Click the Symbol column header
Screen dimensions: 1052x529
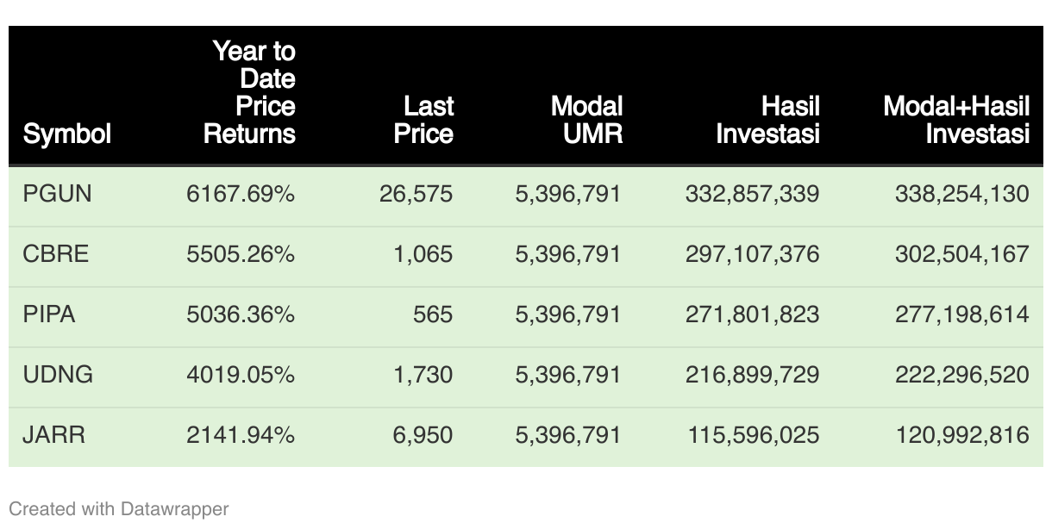click(67, 134)
